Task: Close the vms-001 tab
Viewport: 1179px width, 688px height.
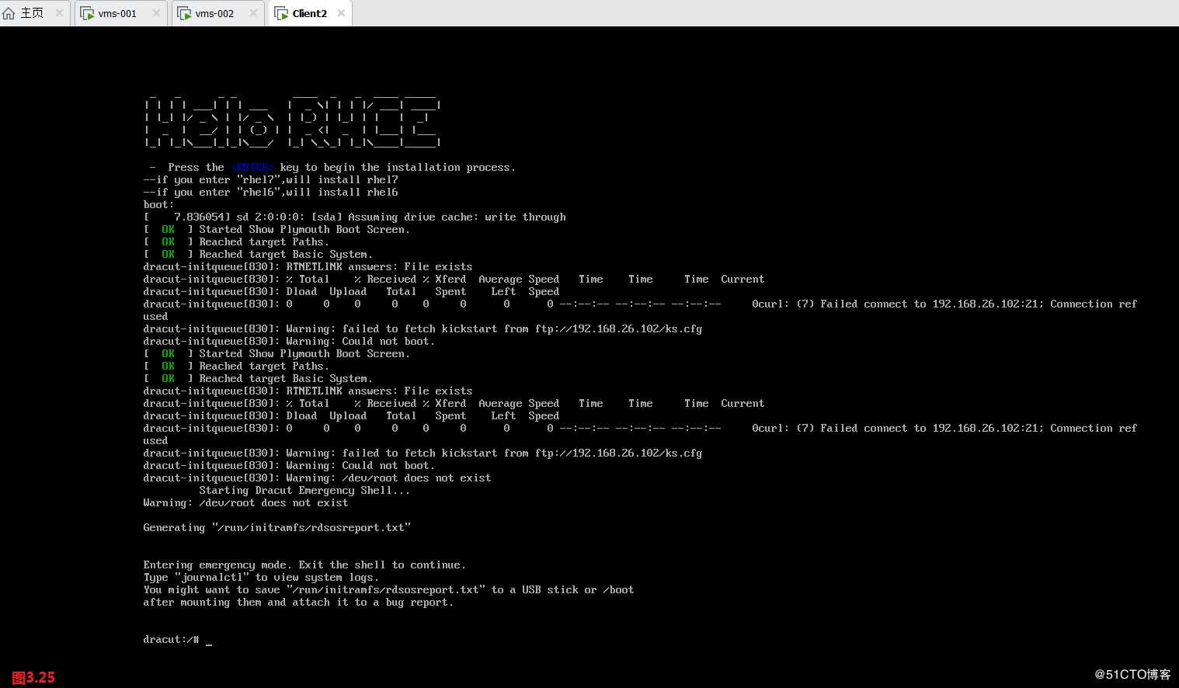Action: tap(156, 13)
